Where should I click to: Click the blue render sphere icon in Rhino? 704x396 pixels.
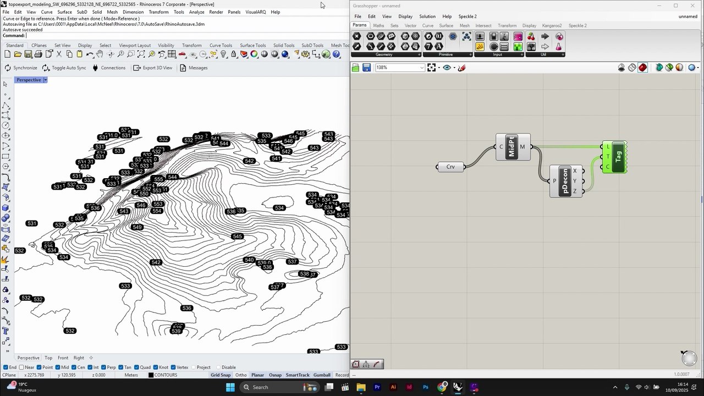point(285,54)
